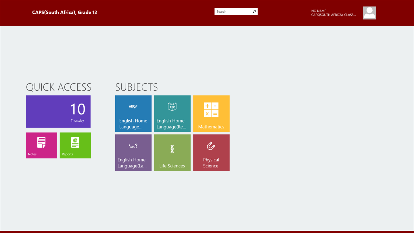Image resolution: width=414 pixels, height=233 pixels.
Task: Open the user profile avatar
Action: point(369,13)
